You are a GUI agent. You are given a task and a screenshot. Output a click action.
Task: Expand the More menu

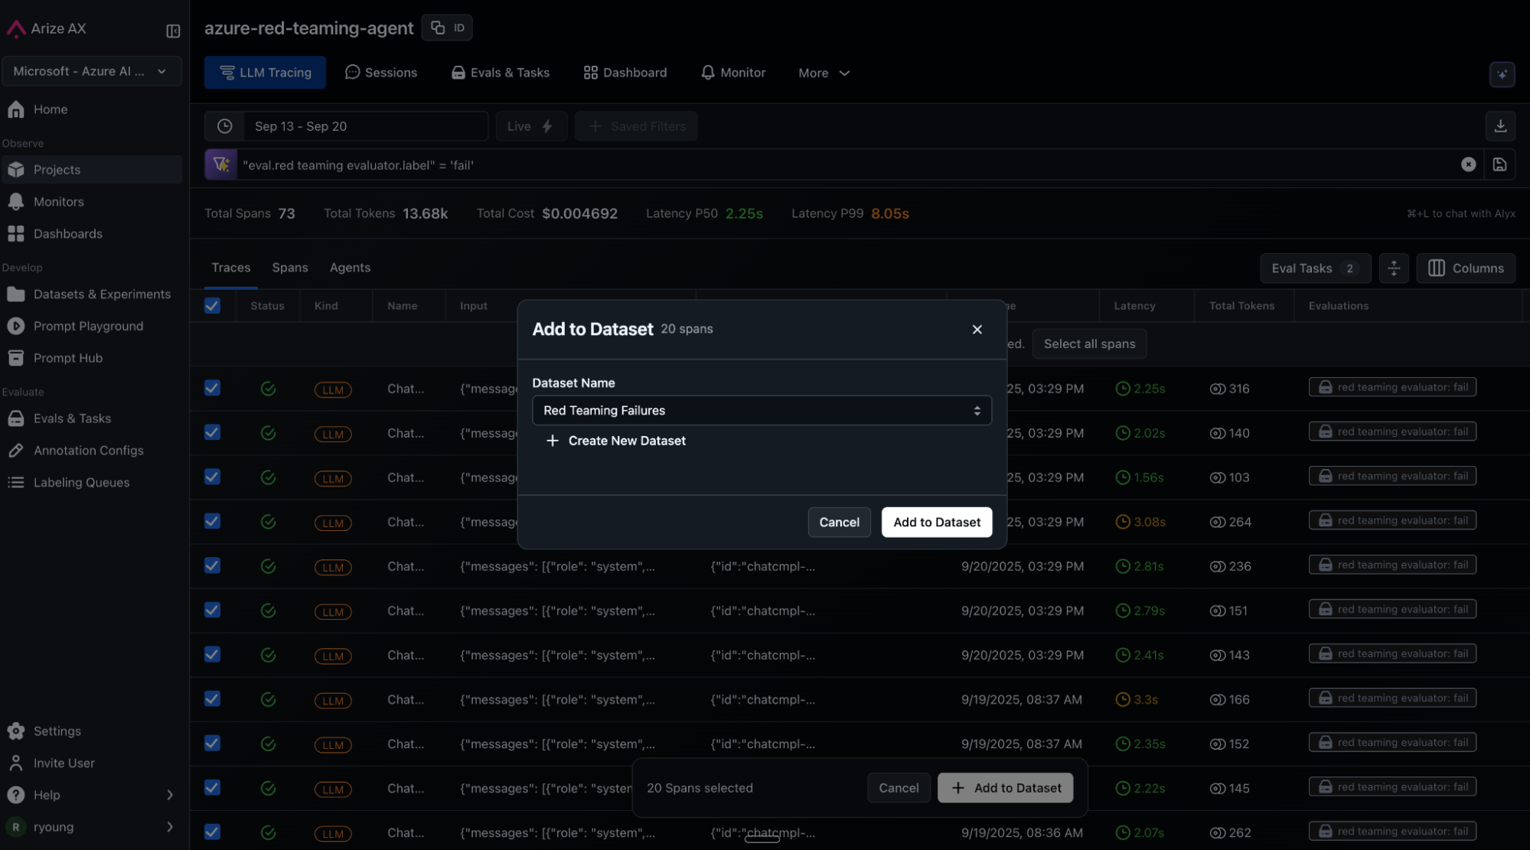click(x=824, y=73)
